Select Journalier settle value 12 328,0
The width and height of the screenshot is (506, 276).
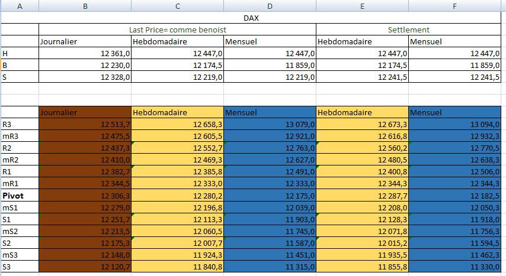pyautogui.click(x=85, y=77)
